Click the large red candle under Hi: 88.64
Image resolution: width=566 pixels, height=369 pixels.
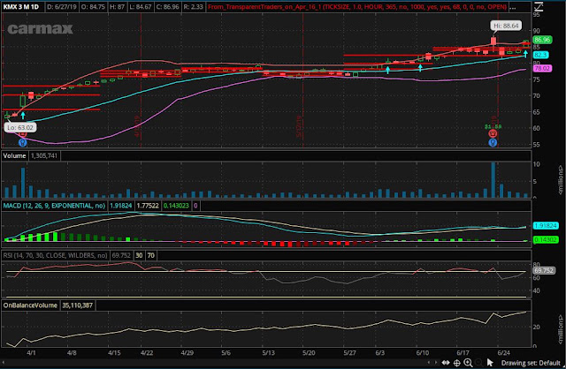point(493,41)
